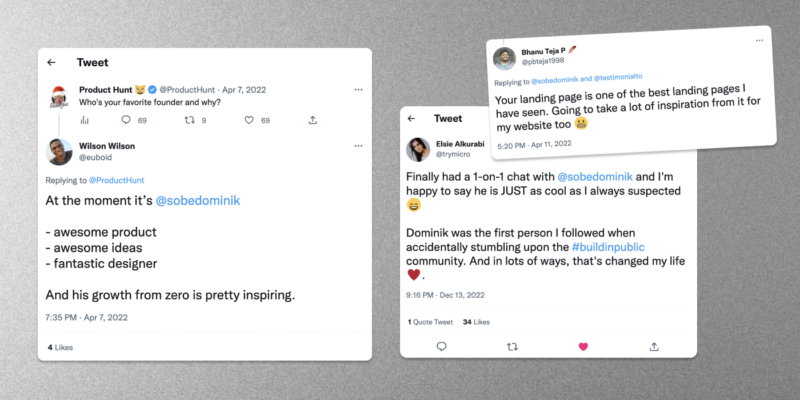Screen dimensions: 800x400
Task: Share the Product Hunt tweet
Action: (x=313, y=120)
